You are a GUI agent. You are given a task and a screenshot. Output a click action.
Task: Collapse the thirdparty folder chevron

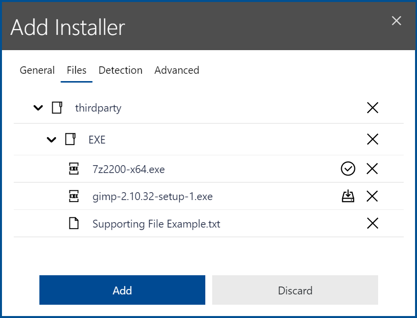[38, 108]
